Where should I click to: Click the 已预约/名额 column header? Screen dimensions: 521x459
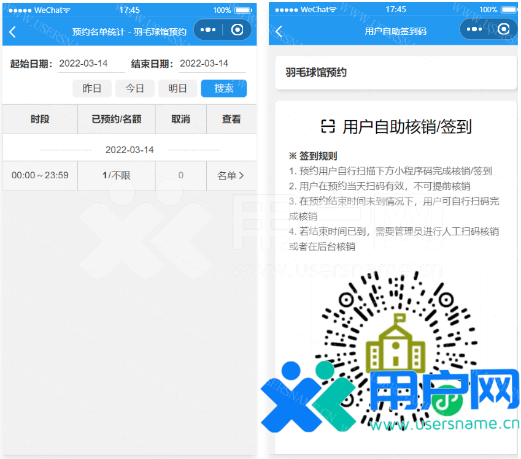tap(117, 119)
